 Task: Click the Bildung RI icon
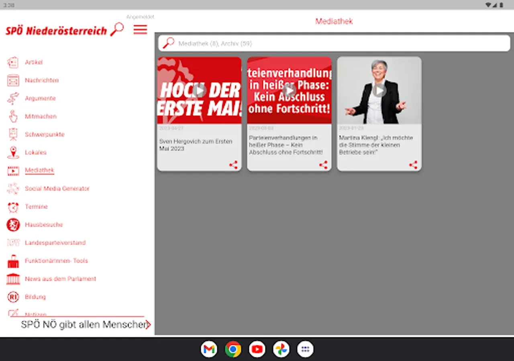(13, 297)
